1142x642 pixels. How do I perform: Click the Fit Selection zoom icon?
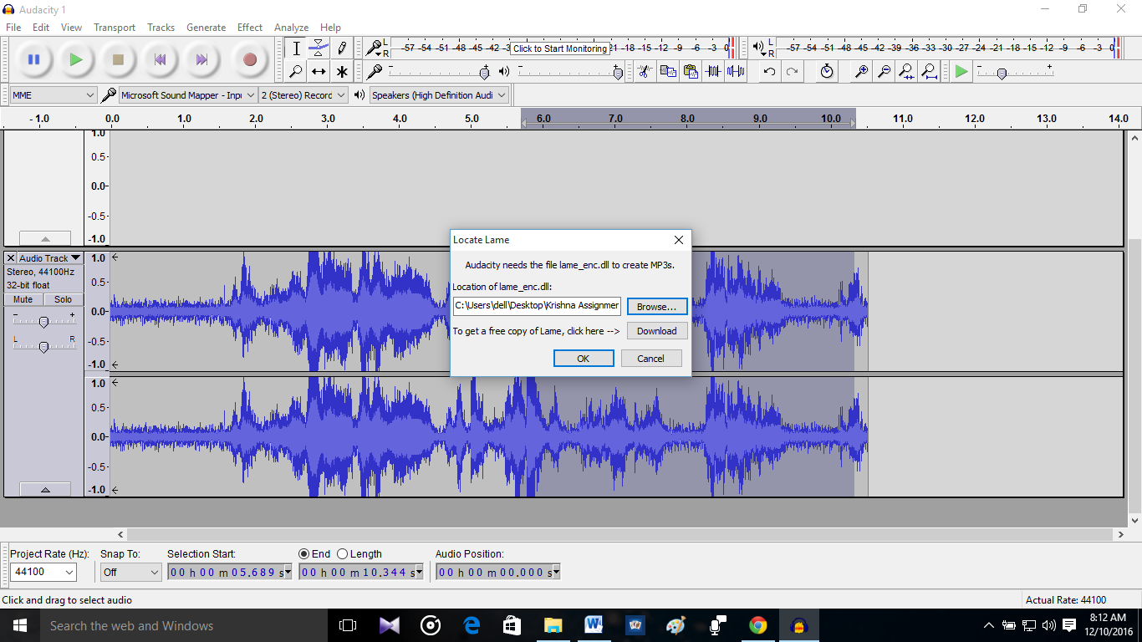[x=906, y=71]
